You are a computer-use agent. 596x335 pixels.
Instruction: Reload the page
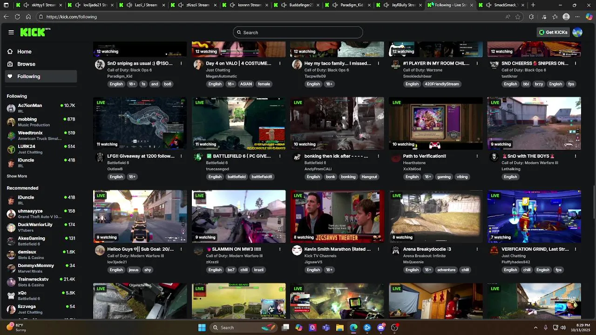coord(17,17)
